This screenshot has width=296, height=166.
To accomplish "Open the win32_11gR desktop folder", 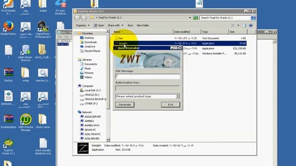I will (43, 51).
